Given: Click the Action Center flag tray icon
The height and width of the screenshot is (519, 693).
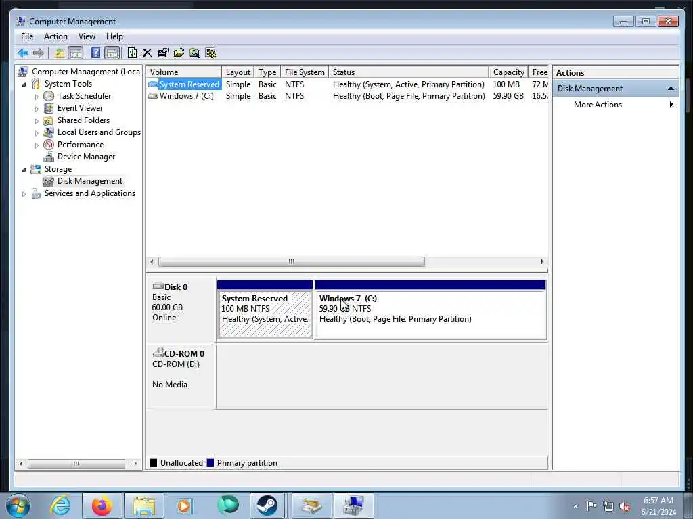Looking at the screenshot, I should click(x=591, y=506).
